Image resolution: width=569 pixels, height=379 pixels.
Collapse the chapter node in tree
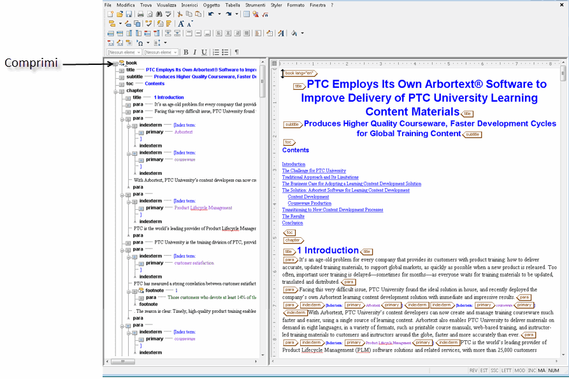pyautogui.click(x=115, y=92)
